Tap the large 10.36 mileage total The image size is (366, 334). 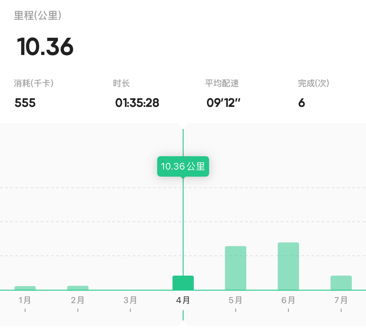click(x=45, y=46)
